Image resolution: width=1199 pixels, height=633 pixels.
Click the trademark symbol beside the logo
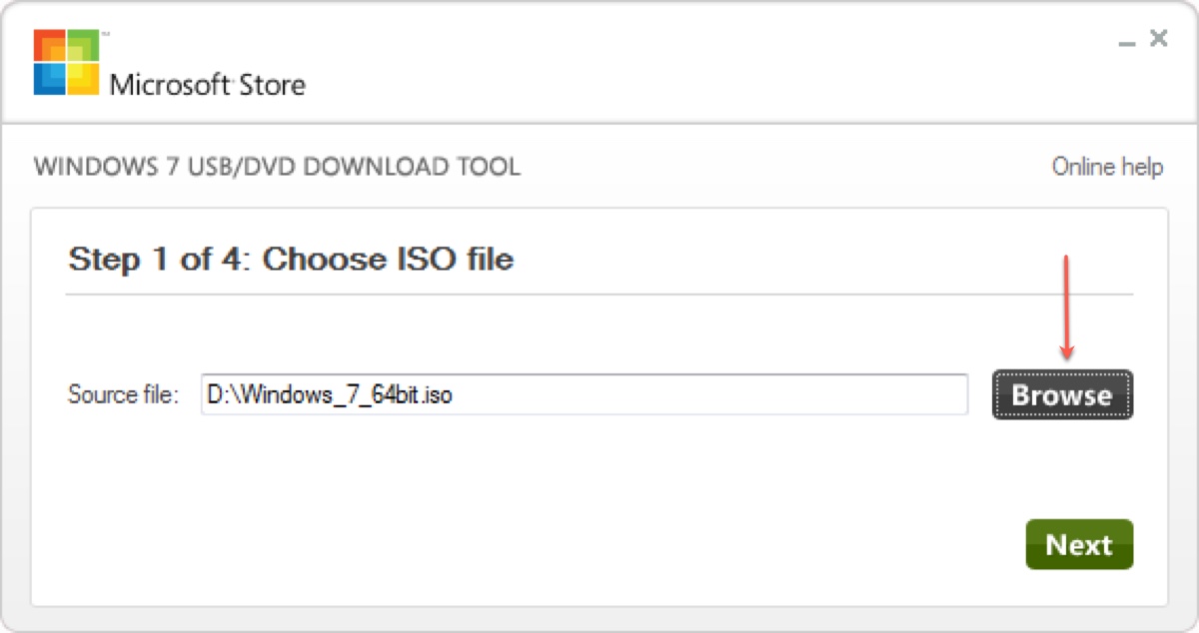click(104, 33)
